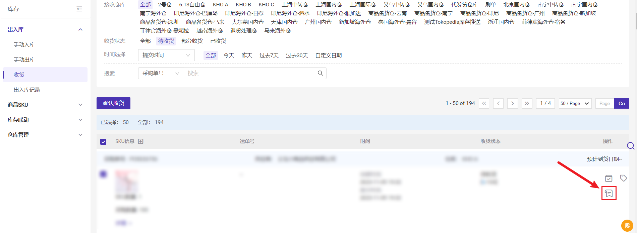This screenshot has width=637, height=233.
Task: Select warehouse 测试Tokopedia库存推送
Action: click(452, 22)
